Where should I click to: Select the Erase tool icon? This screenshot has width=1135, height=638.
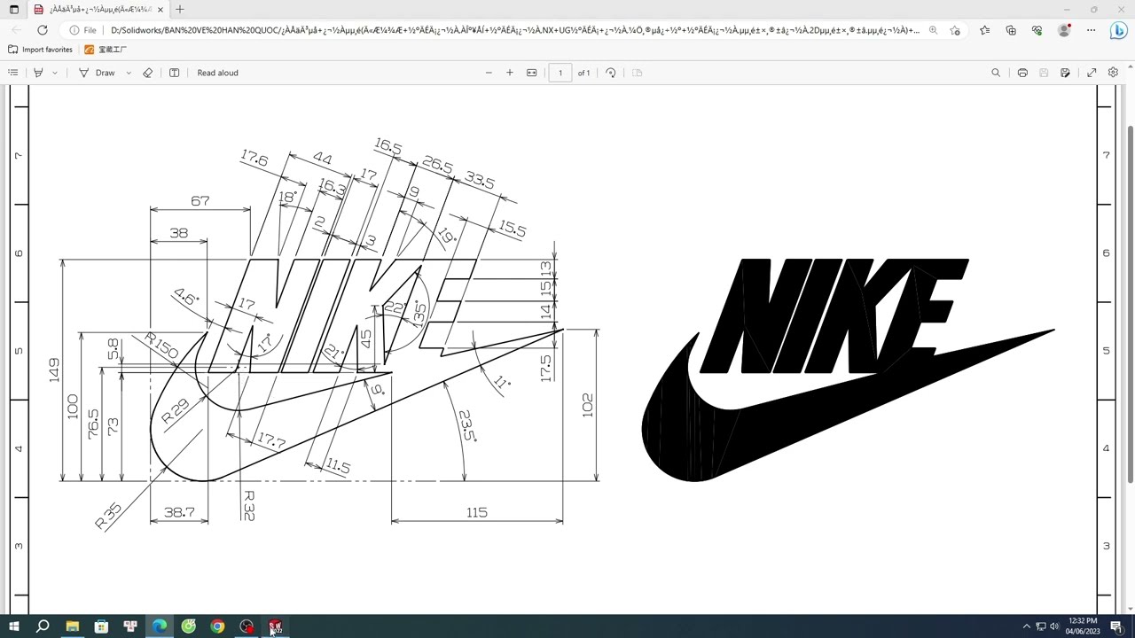[148, 73]
